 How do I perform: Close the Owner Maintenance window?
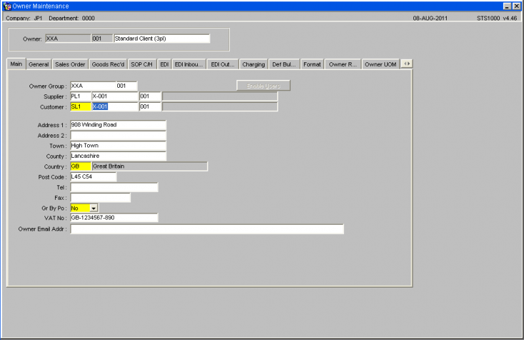click(x=516, y=6)
